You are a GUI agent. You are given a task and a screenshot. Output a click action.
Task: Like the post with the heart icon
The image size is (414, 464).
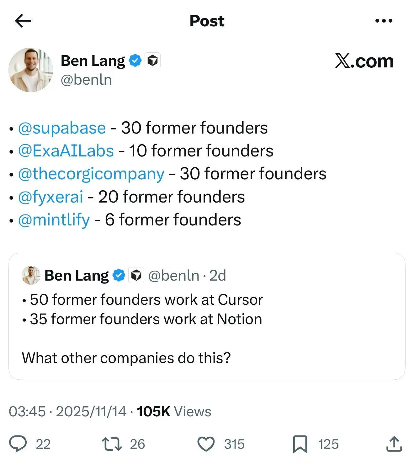click(x=206, y=444)
